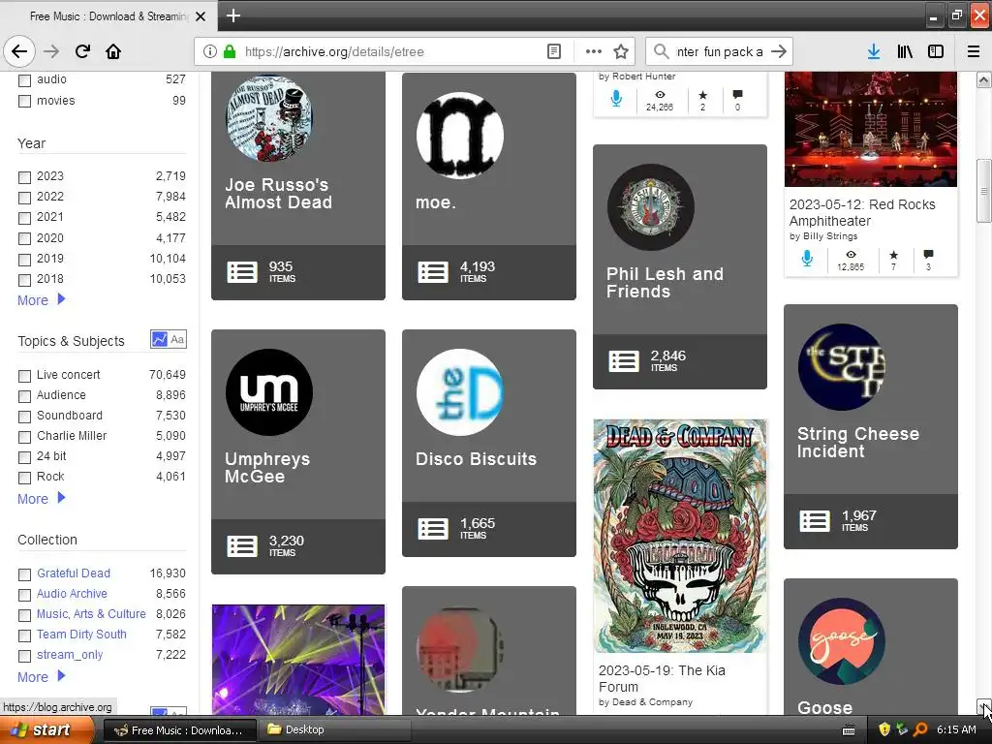Select the Free Music browser tab

click(108, 16)
